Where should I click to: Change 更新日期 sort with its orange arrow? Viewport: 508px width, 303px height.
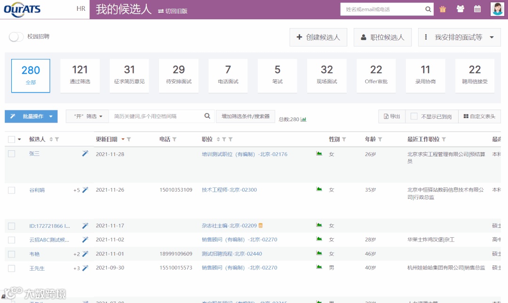[x=123, y=139]
